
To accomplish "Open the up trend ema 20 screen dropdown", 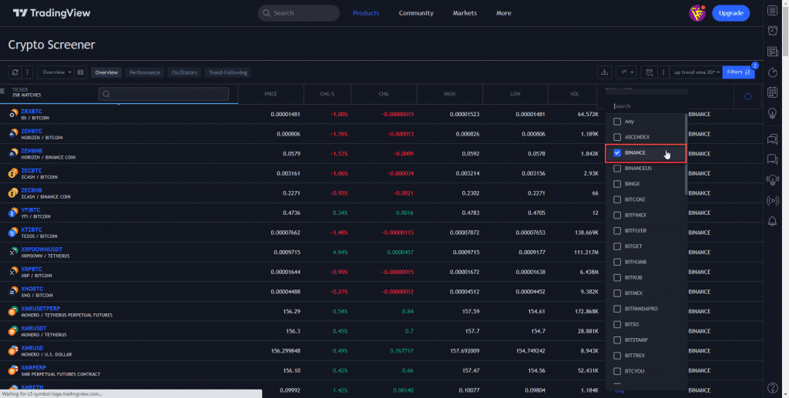I will tap(697, 72).
